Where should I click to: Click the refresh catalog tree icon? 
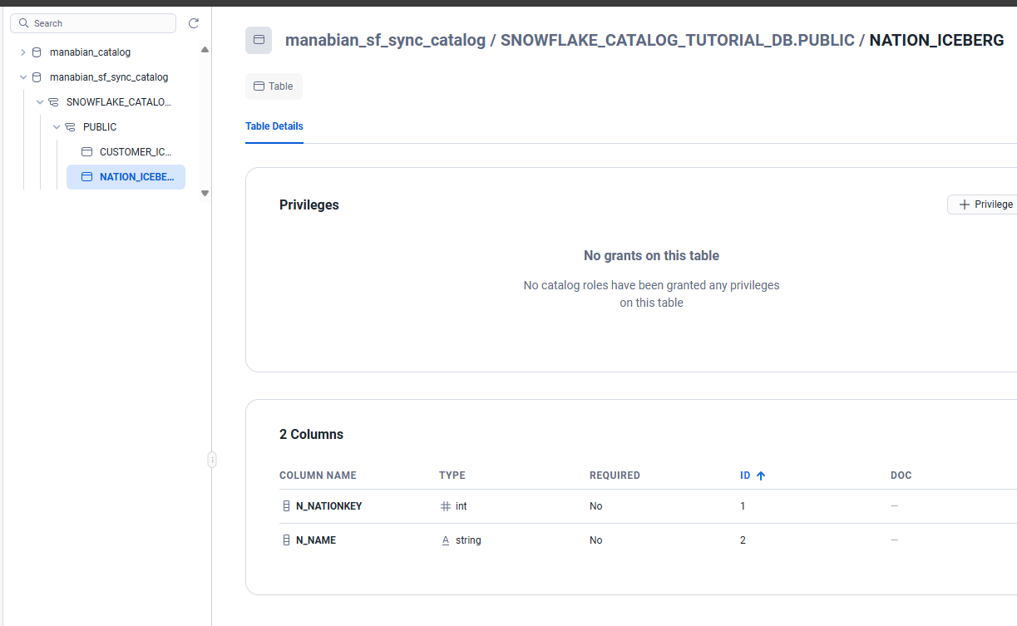pyautogui.click(x=194, y=23)
